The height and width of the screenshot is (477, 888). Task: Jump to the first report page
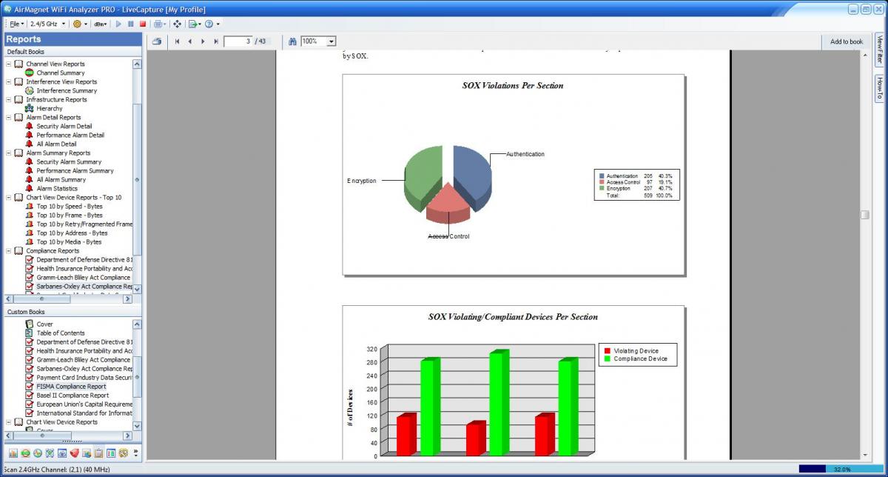(x=178, y=41)
